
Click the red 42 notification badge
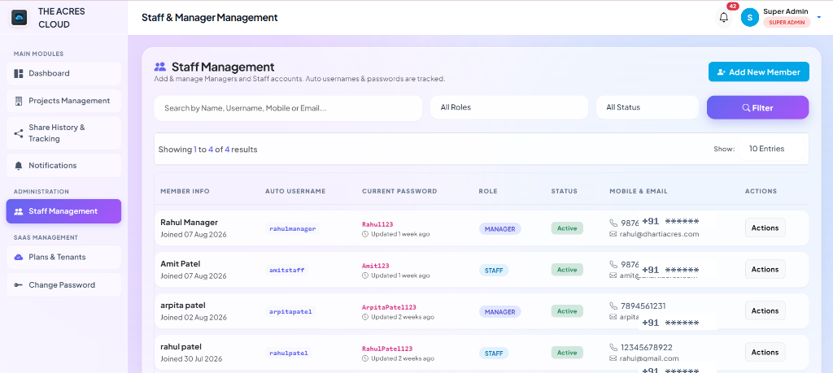(x=733, y=7)
